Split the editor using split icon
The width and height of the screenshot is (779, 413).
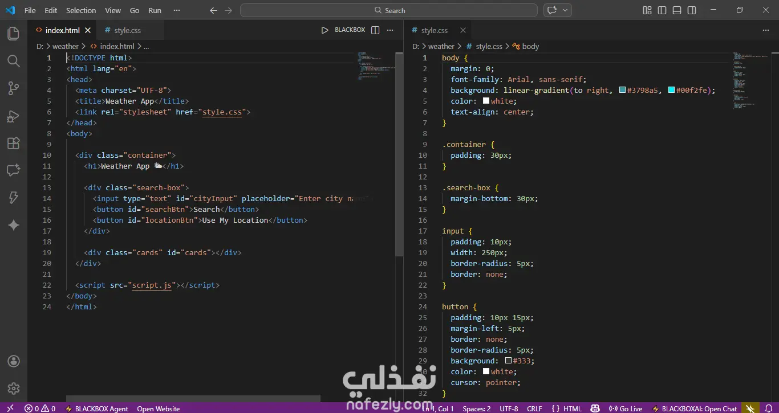click(375, 30)
